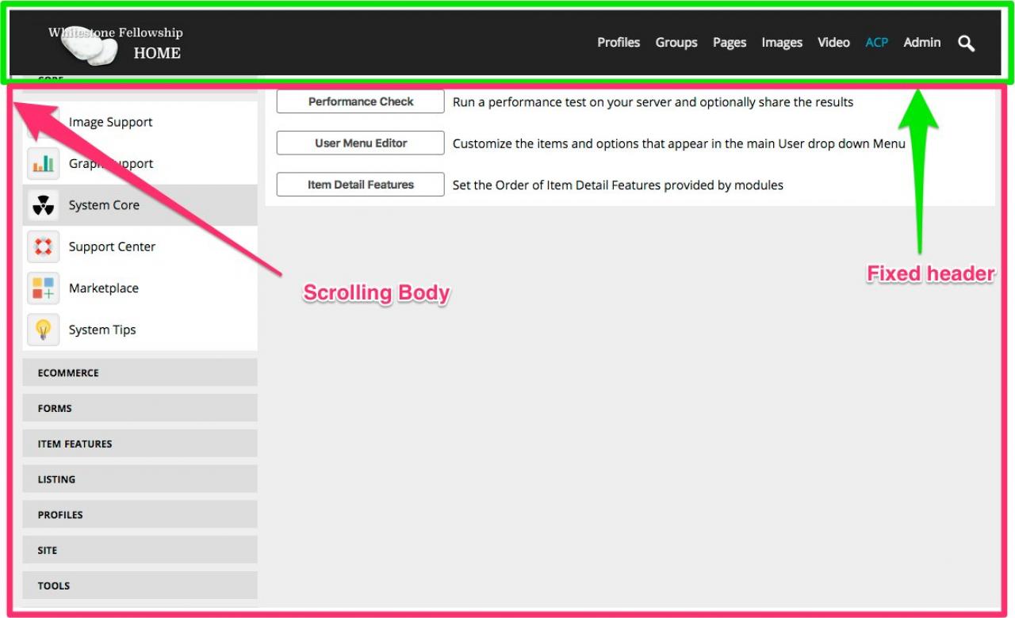The height and width of the screenshot is (618, 1015).
Task: Expand the SITE sidebar section
Action: tap(140, 550)
